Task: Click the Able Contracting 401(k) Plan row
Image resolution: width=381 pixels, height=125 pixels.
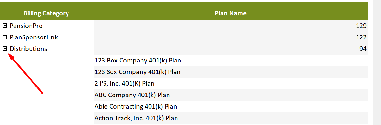Action: click(x=231, y=107)
